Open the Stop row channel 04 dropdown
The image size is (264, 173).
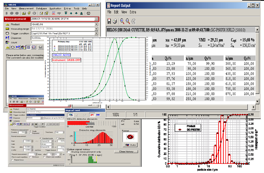tap(52, 147)
